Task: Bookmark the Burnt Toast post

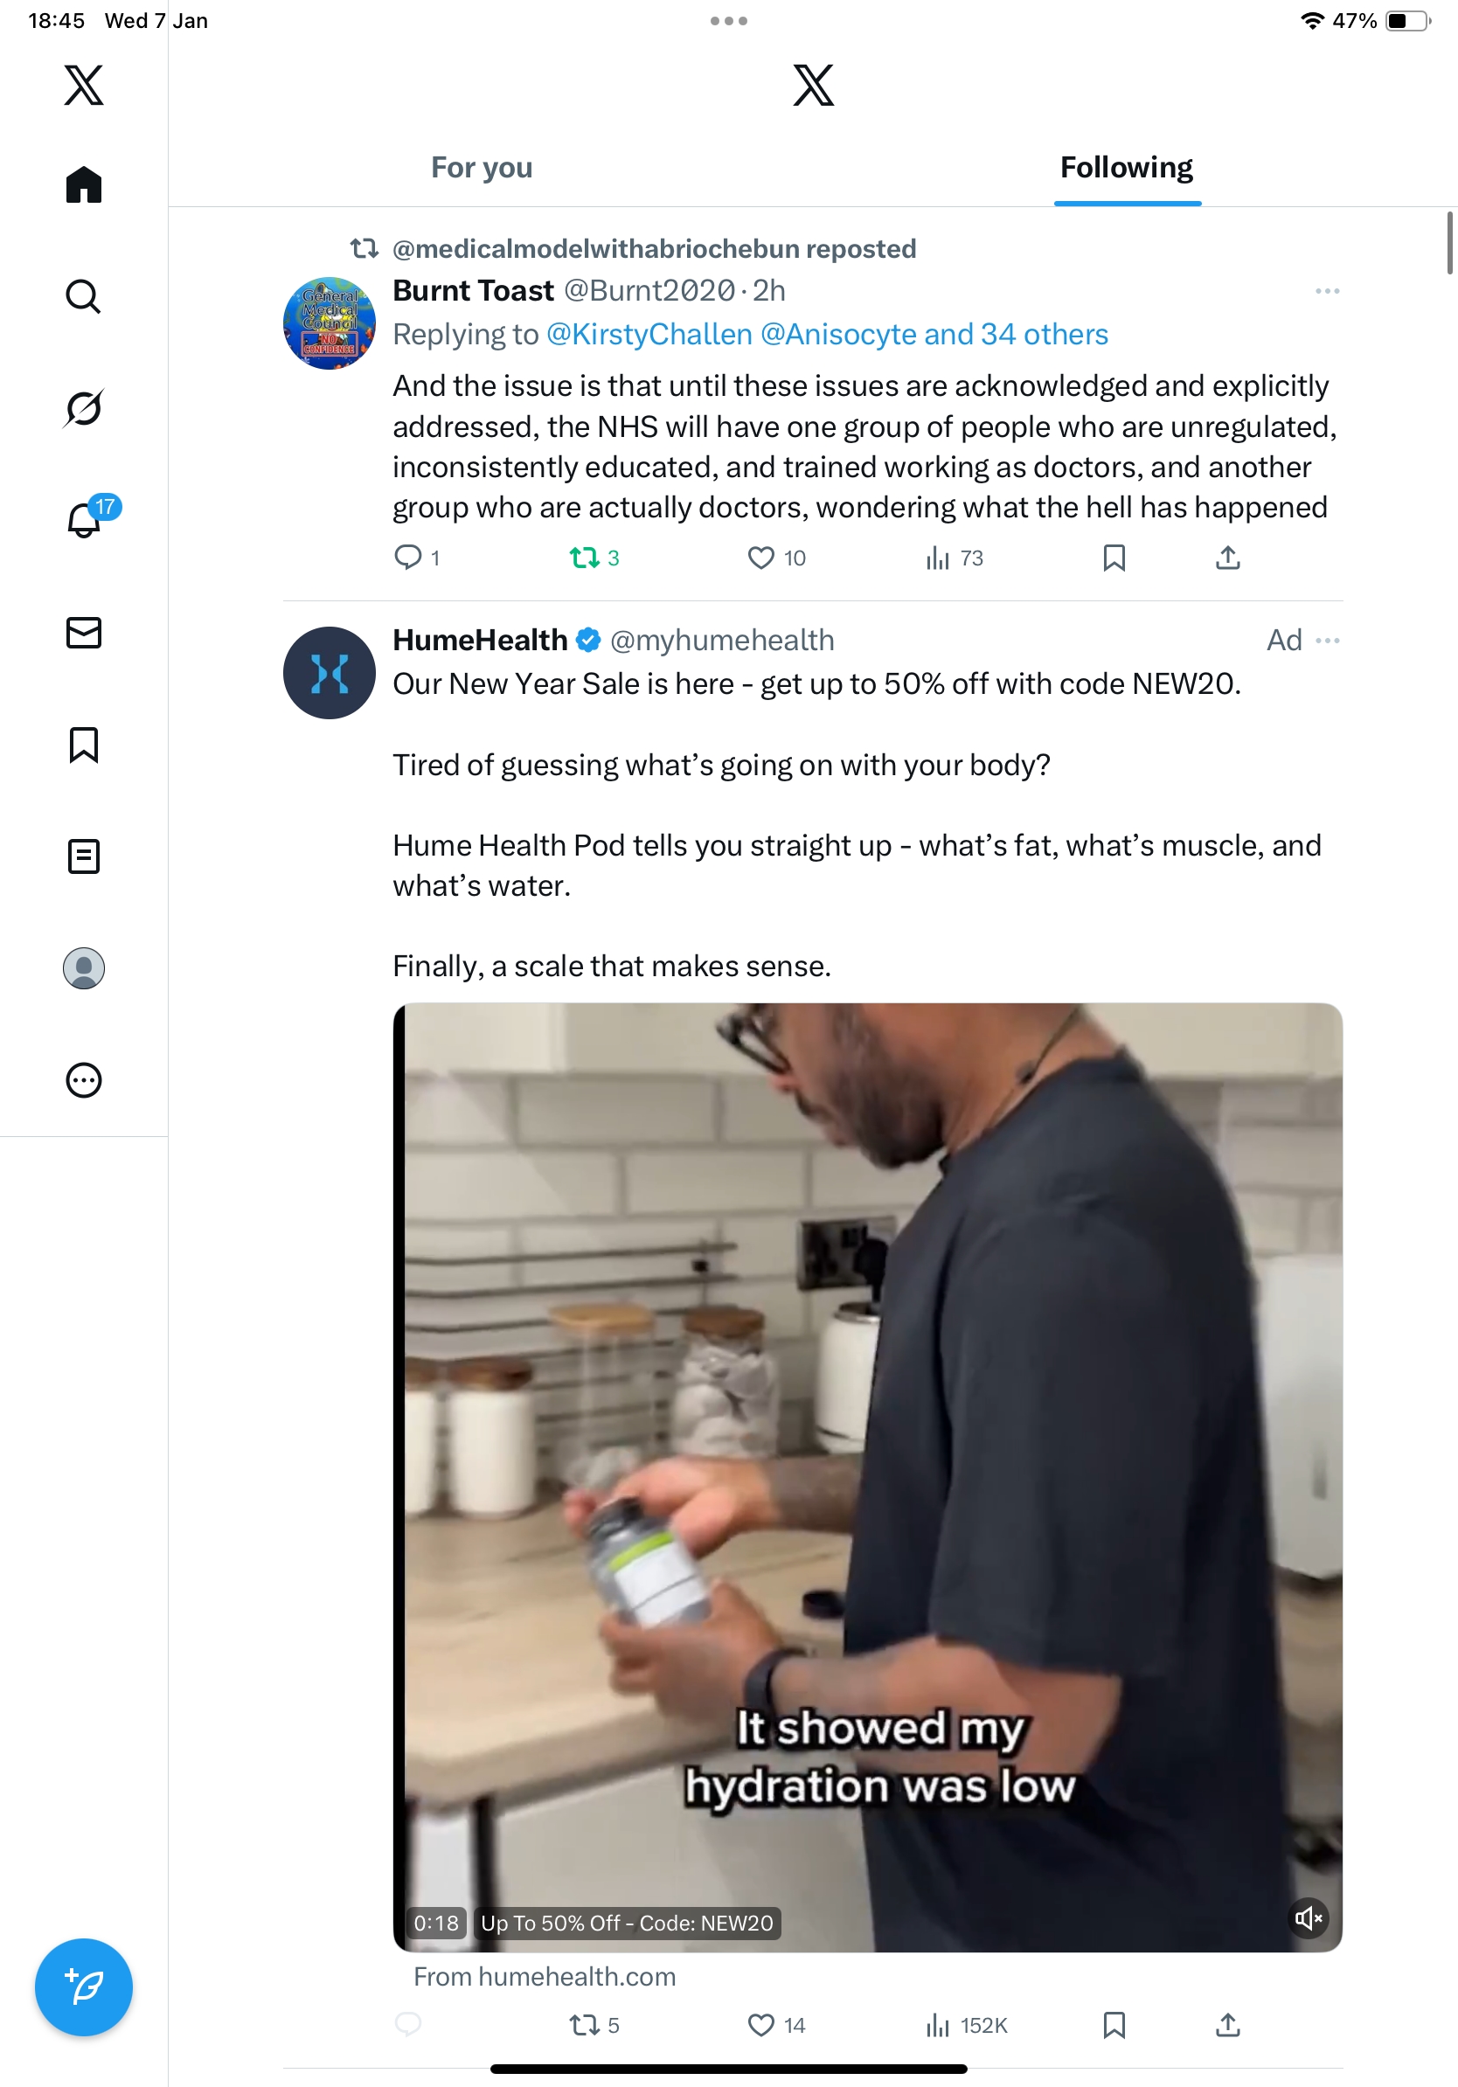Action: pyautogui.click(x=1114, y=558)
